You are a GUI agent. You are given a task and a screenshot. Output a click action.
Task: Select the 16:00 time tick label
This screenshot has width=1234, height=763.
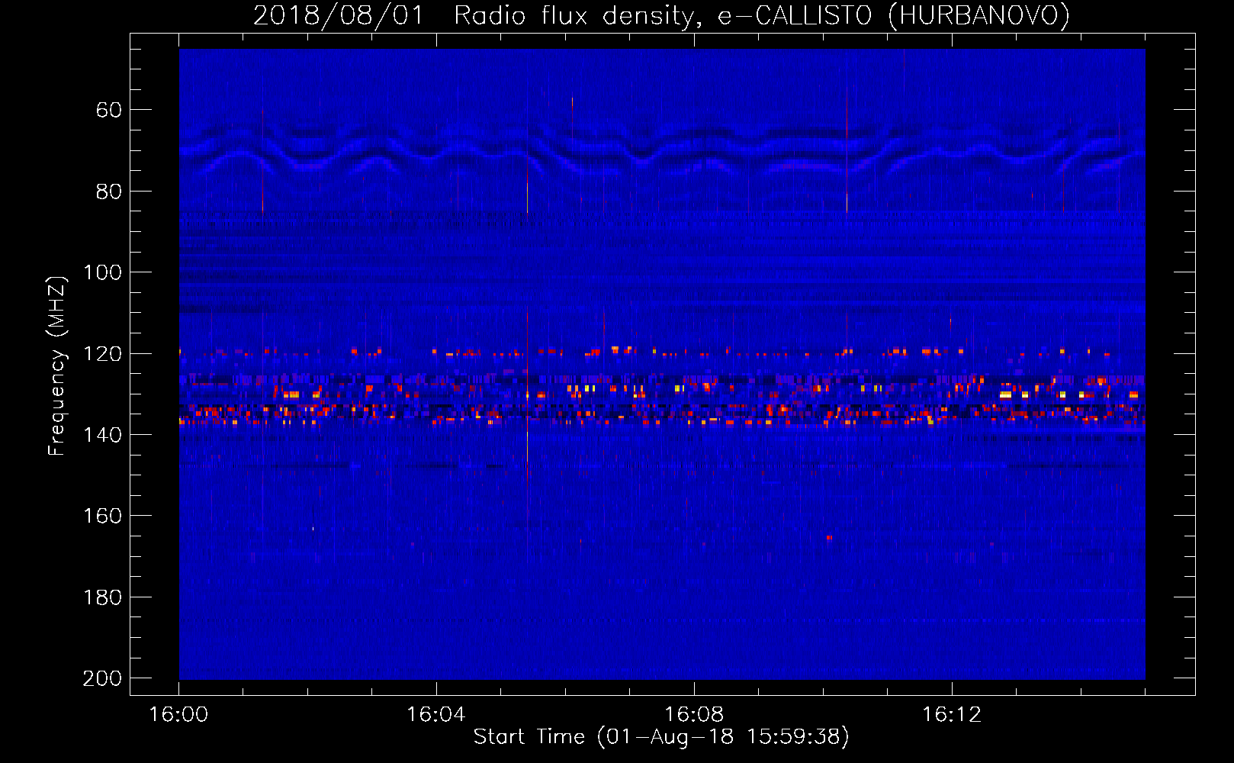(178, 715)
